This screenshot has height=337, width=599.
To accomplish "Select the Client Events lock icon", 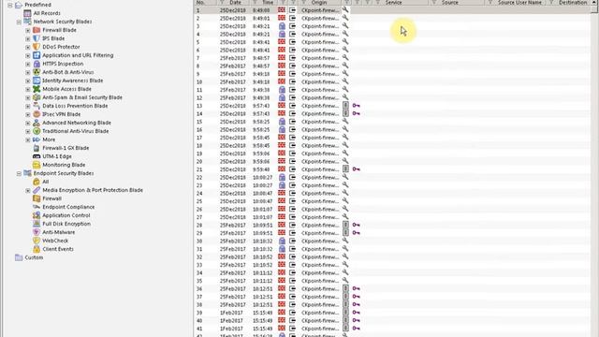I will click(x=37, y=249).
